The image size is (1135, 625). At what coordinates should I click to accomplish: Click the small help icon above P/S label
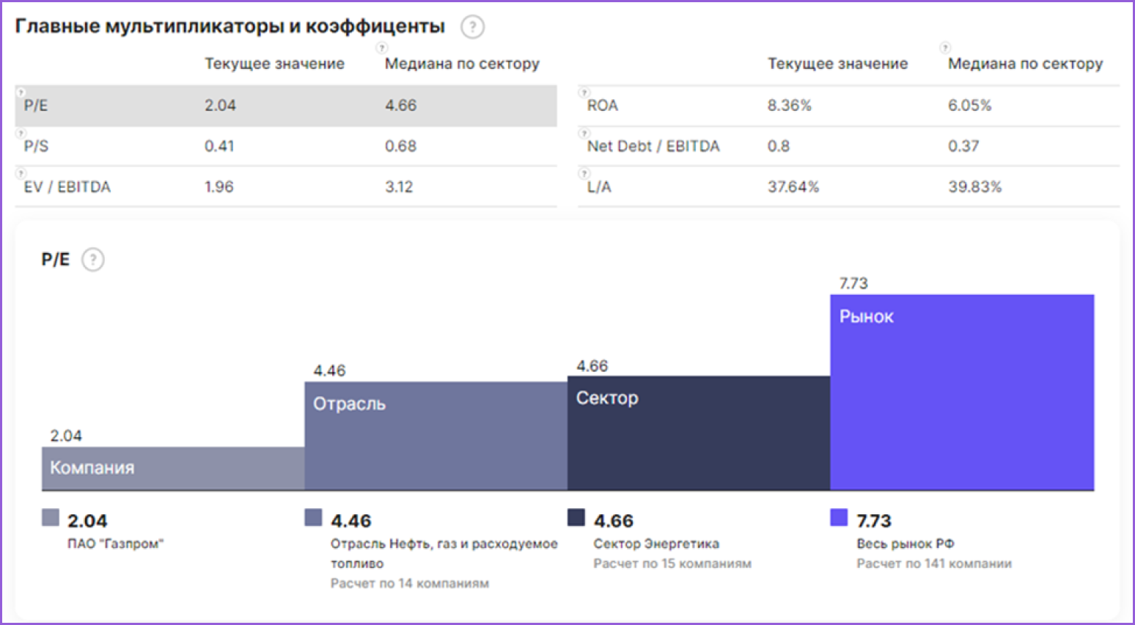[x=21, y=134]
